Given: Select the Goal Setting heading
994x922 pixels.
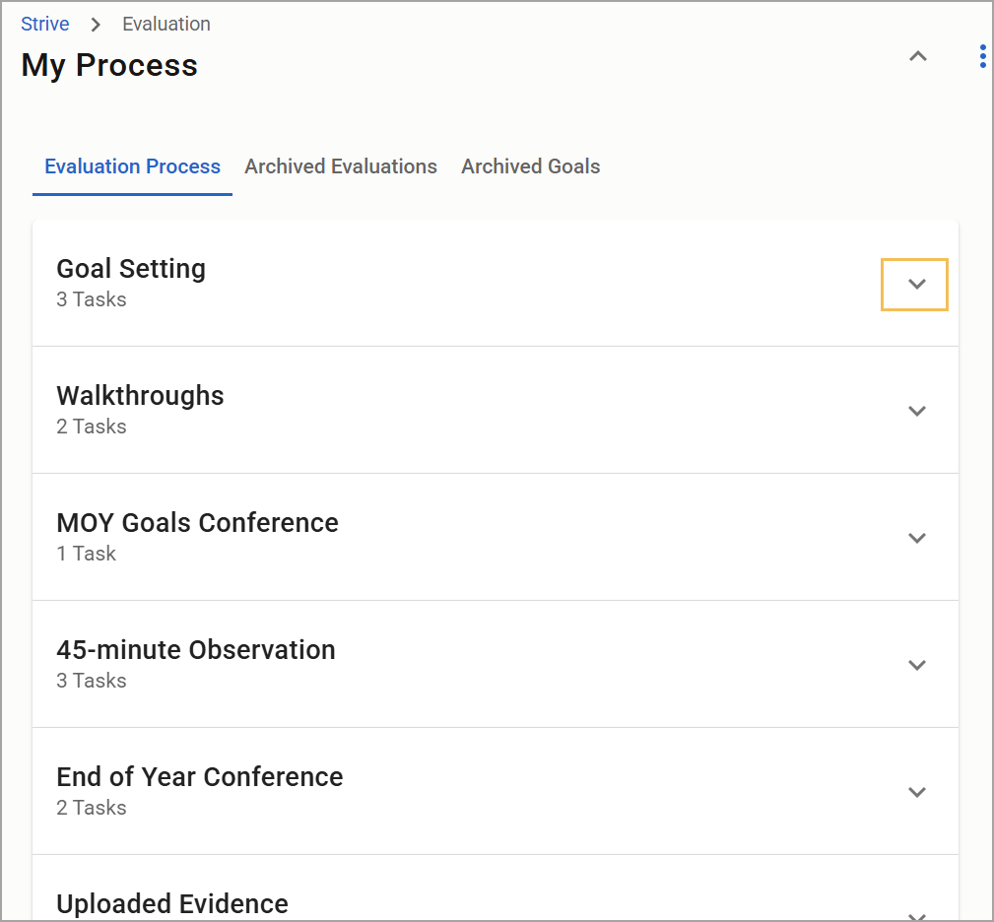Looking at the screenshot, I should 131,269.
